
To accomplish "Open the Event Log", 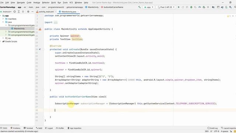I will click(x=212, y=128).
